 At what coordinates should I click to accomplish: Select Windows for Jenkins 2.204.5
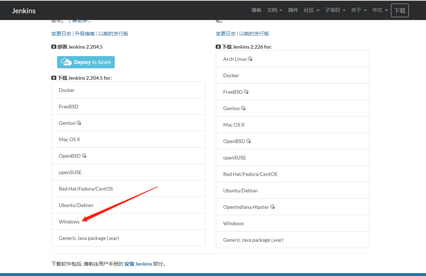128,222
